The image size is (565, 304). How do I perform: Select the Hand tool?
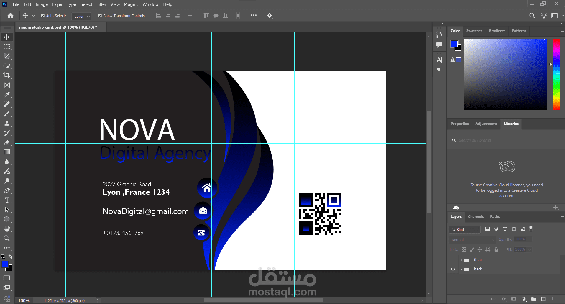[x=7, y=229]
